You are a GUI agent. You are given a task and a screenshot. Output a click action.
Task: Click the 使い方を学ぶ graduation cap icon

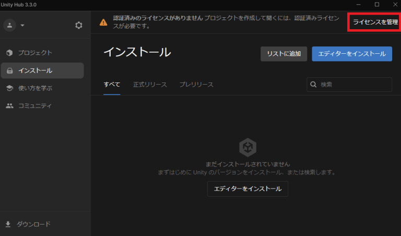click(x=9, y=88)
